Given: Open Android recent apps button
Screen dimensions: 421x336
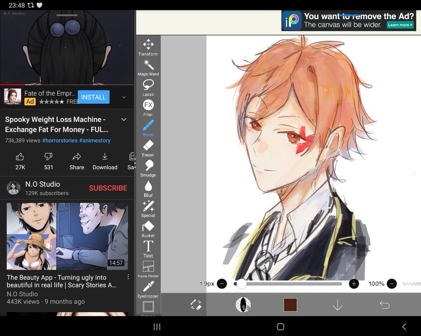Looking at the screenshot, I should [157, 327].
